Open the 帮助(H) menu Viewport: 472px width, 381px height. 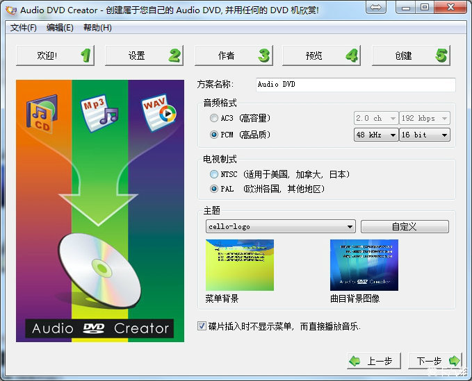pyautogui.click(x=97, y=28)
